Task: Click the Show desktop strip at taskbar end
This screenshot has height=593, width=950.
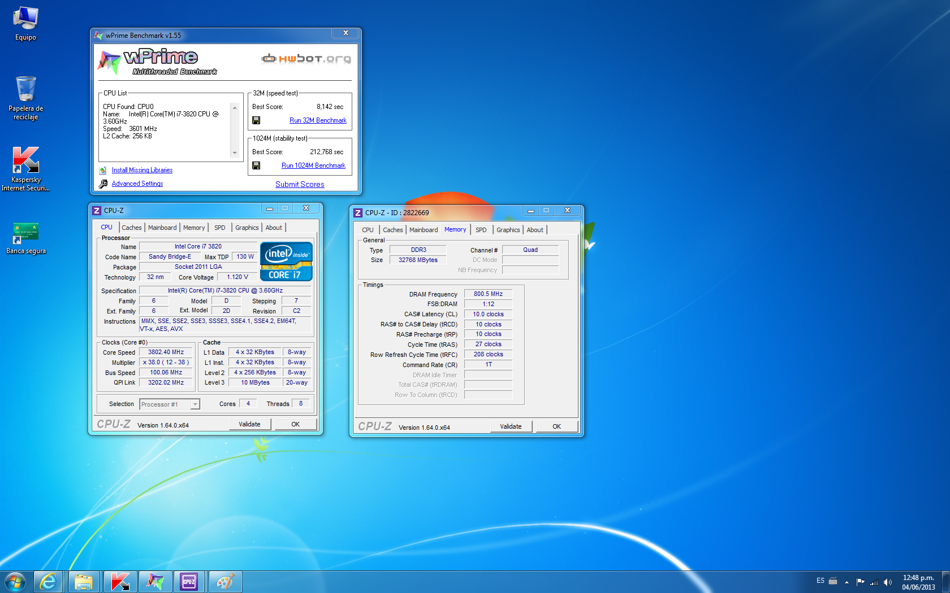Action: pos(945,582)
